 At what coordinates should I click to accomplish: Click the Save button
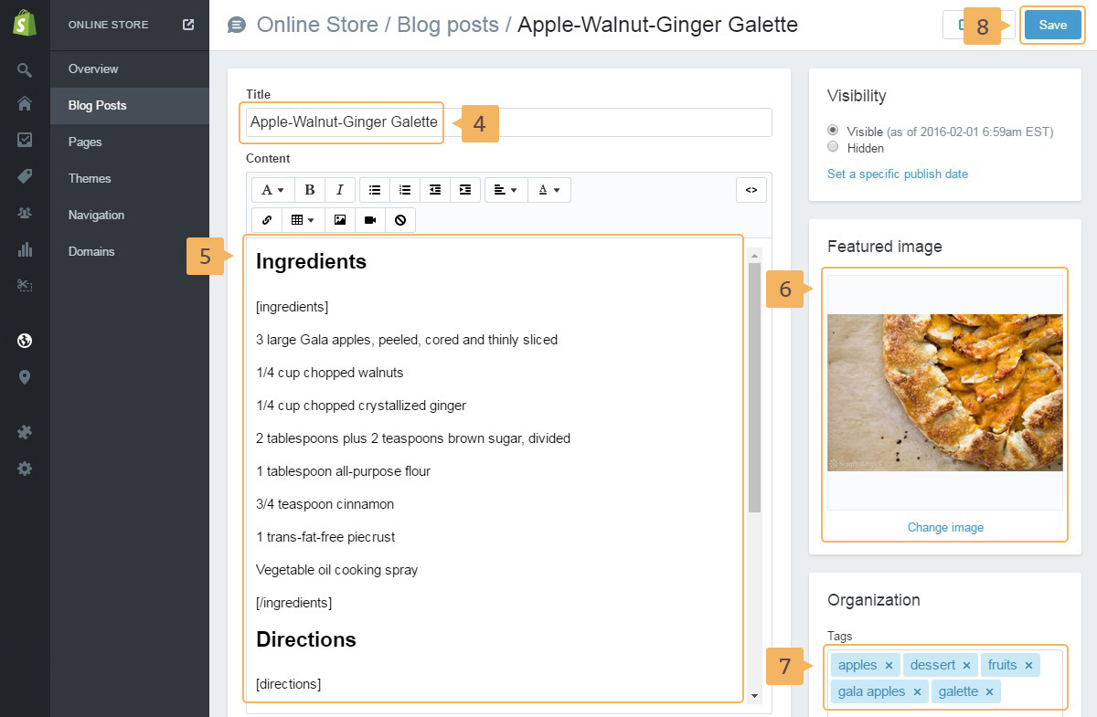click(1052, 26)
